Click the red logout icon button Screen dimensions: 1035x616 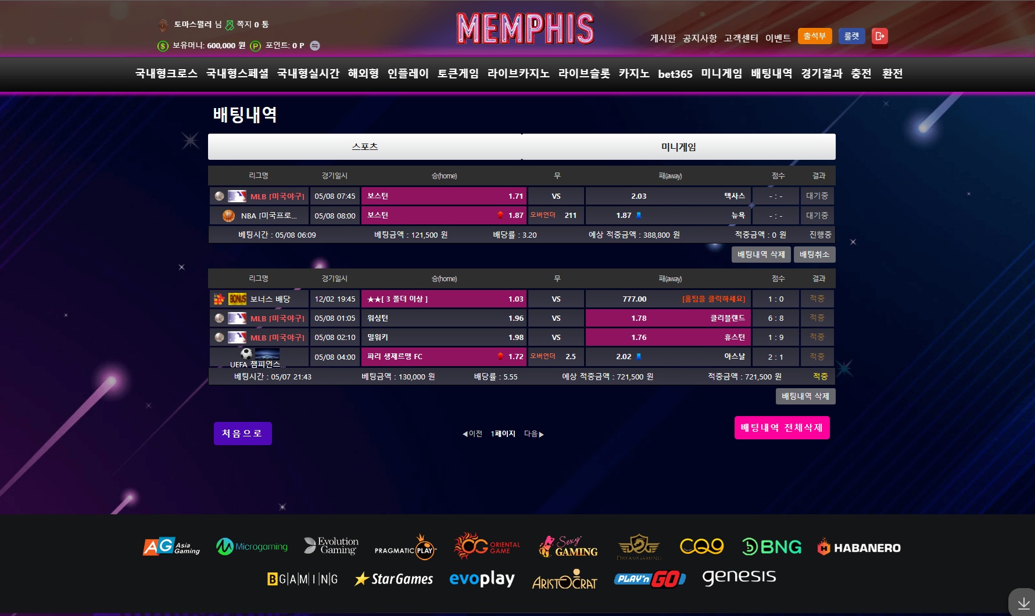click(x=879, y=37)
